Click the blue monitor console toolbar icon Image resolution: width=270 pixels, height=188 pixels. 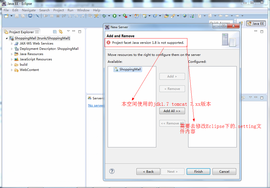tap(30, 16)
